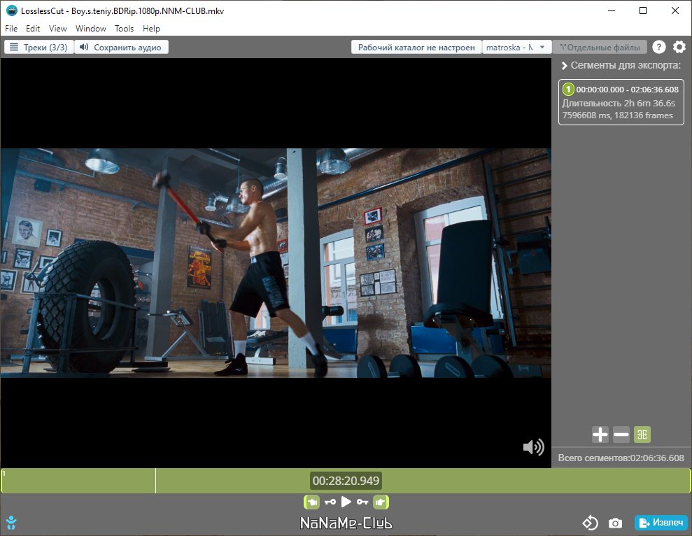Set cut end to current position
This screenshot has width=692, height=536.
click(381, 502)
